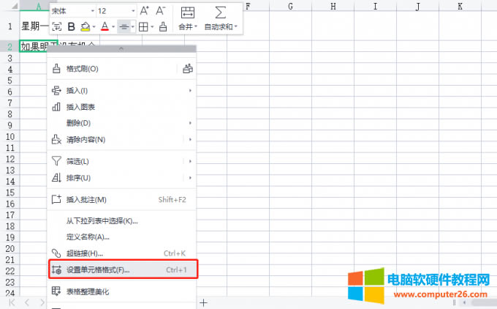The height and width of the screenshot is (309, 497).
Task: Click the 表格整理美化 menu option
Action: pyautogui.click(x=87, y=291)
